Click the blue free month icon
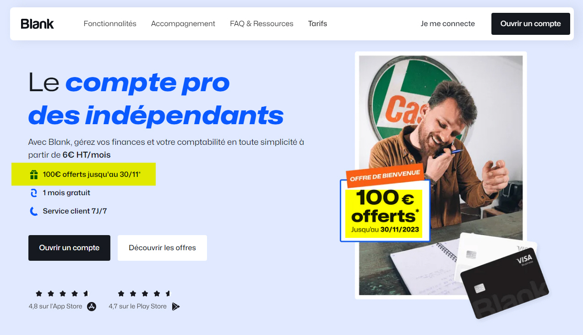Screen dimensions: 583x335 click(33, 193)
